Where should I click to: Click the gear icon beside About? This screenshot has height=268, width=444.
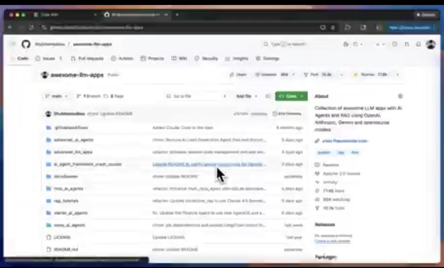coord(400,96)
